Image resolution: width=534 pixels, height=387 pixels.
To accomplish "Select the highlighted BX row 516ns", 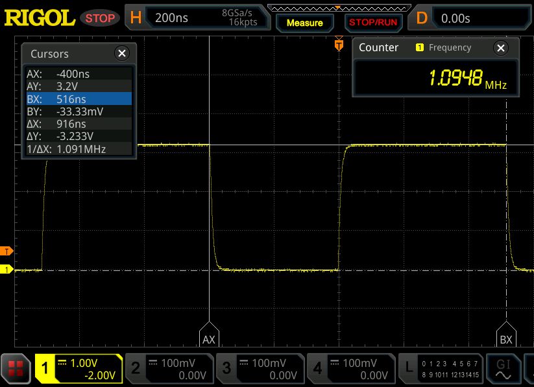I will pos(79,99).
